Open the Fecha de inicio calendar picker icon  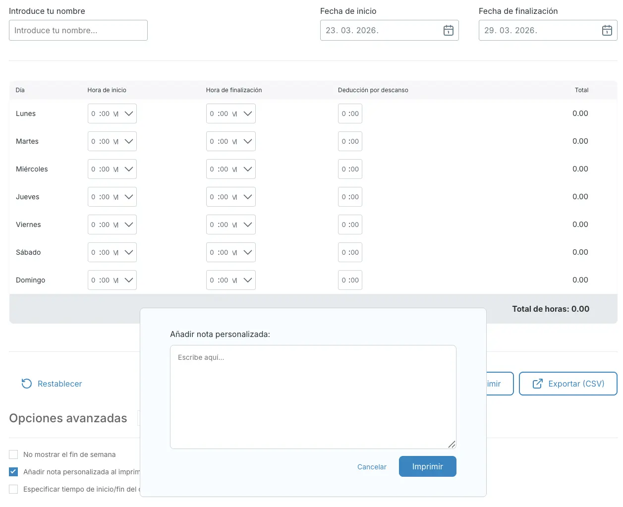(x=448, y=30)
